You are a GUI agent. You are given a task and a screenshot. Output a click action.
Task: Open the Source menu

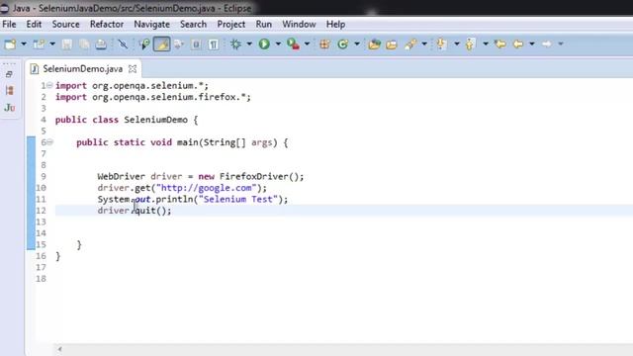coord(66,24)
